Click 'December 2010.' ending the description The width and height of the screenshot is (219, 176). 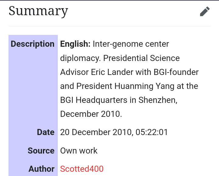91,114
